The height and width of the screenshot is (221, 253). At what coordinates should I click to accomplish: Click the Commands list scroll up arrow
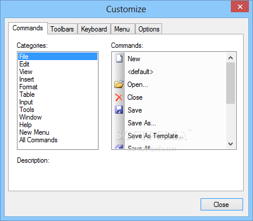click(230, 58)
